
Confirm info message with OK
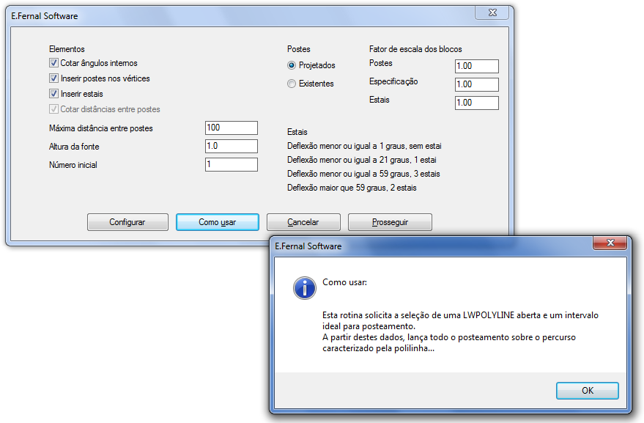[x=588, y=391]
